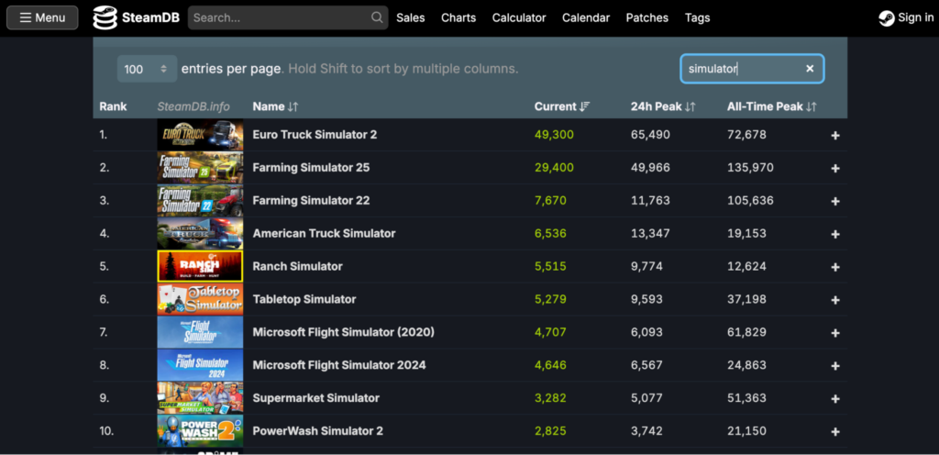Expand Euro Truck Simulator 2 row plus
The height and width of the screenshot is (455, 939).
(834, 135)
